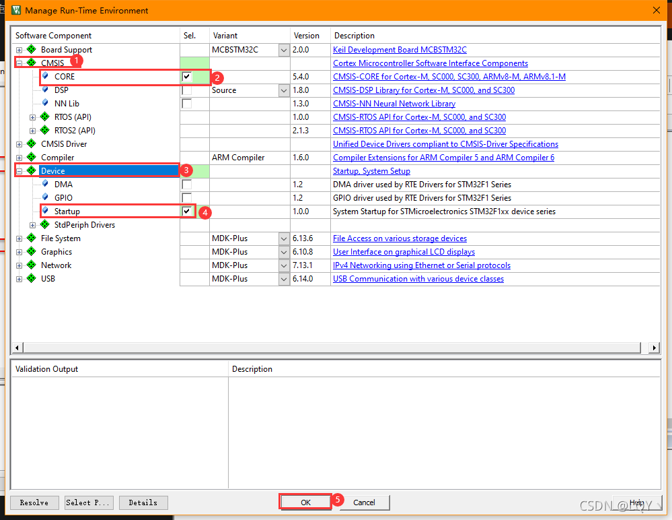Viewport: 672px width, 520px height.
Task: Expand the StdPeriph Drivers node
Action: pos(32,225)
